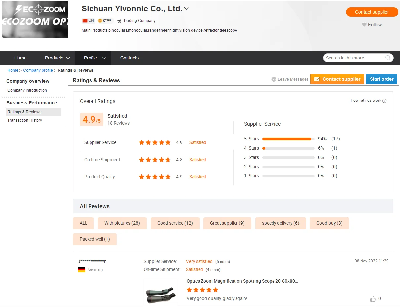
Task: Click the On-time Shipment row star rating
Action: (x=155, y=160)
